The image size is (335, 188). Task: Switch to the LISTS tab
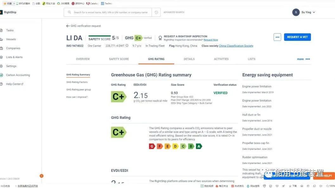point(251,59)
